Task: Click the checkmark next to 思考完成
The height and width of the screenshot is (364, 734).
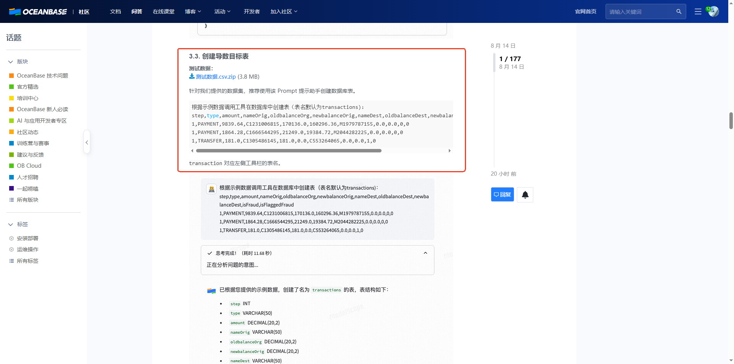Action: coord(209,253)
